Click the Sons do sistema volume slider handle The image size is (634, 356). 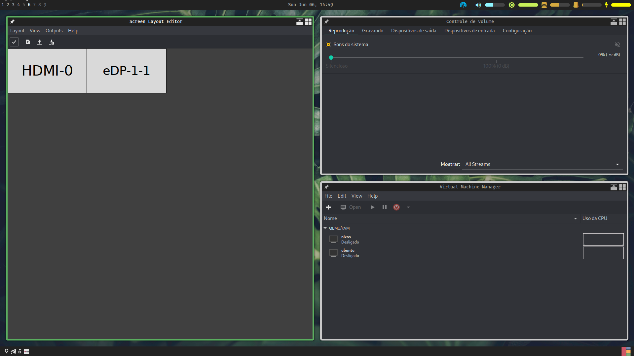click(331, 58)
